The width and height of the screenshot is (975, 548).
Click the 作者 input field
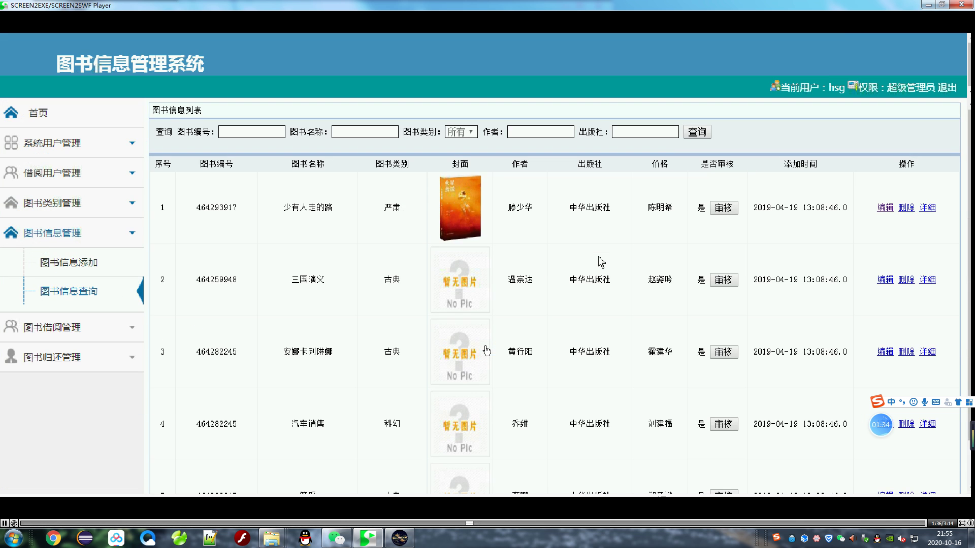(x=541, y=132)
